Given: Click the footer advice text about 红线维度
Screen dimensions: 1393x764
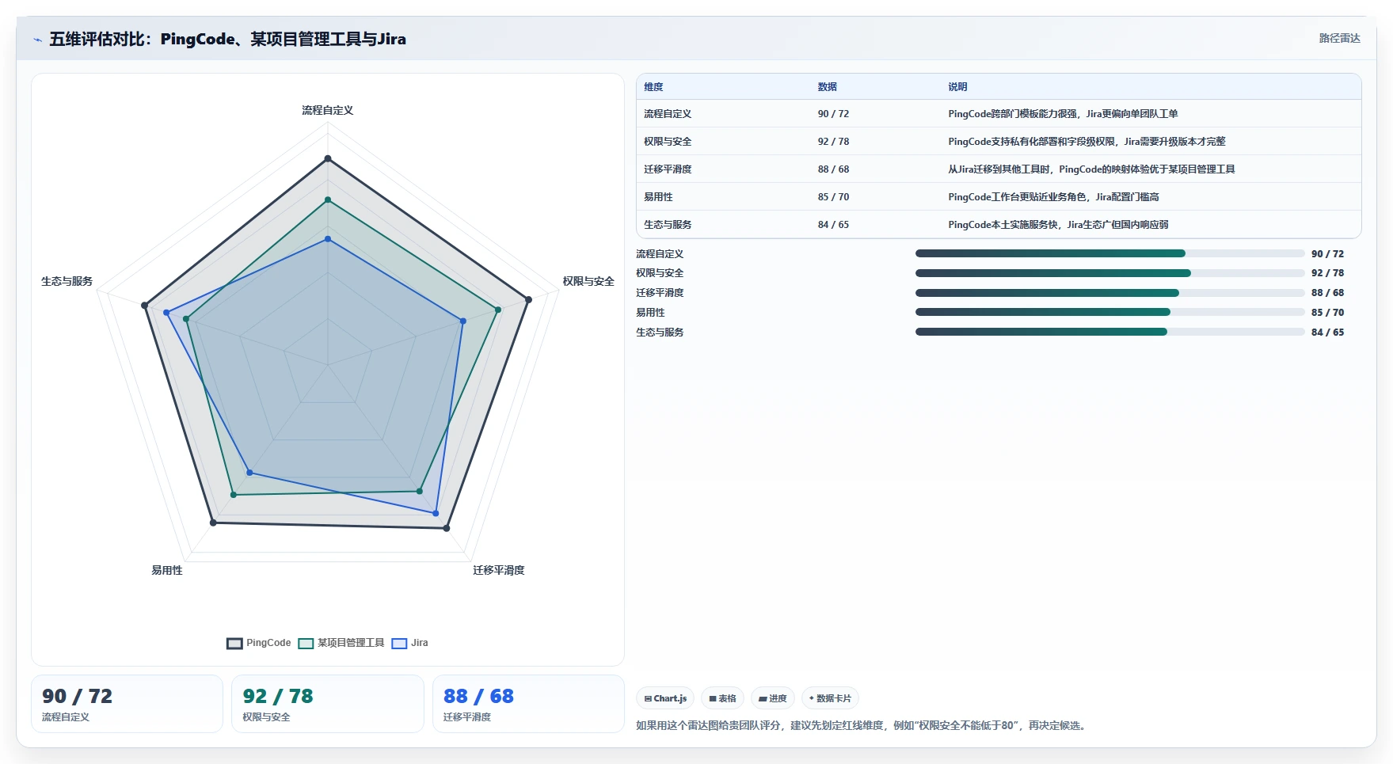Looking at the screenshot, I should click(x=862, y=725).
